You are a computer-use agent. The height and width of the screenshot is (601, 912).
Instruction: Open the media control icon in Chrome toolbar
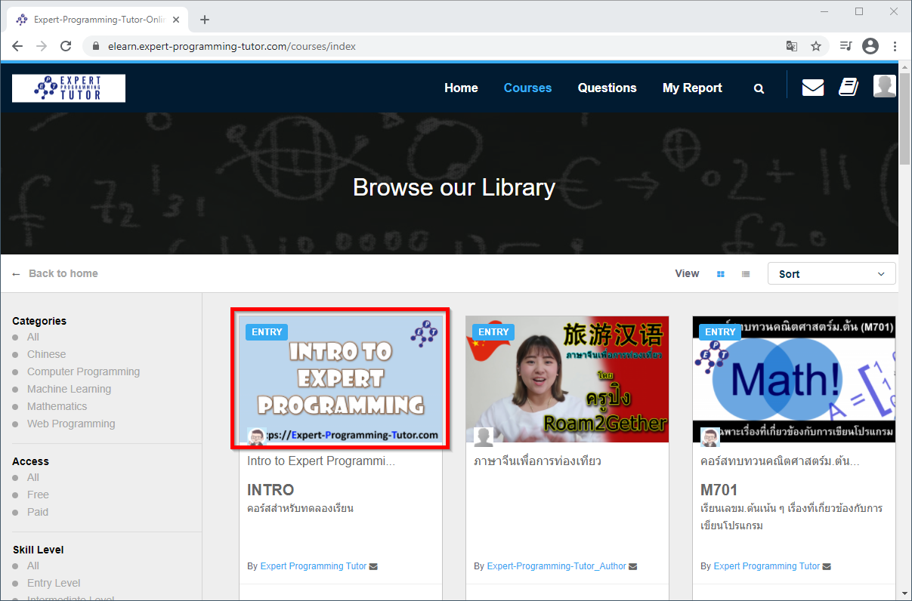[x=846, y=46]
